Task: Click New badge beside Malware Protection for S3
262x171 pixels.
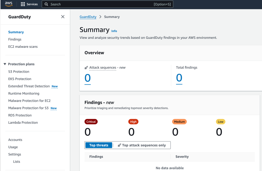Action: [54, 108]
